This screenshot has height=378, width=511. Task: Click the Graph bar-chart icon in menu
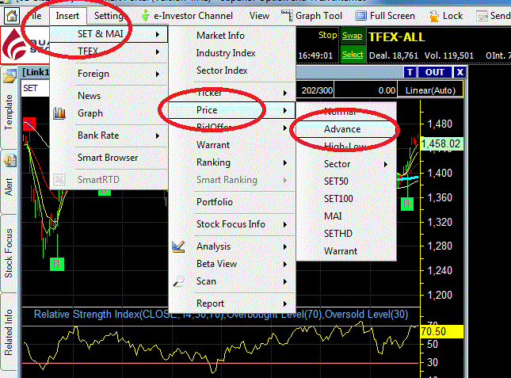click(59, 113)
